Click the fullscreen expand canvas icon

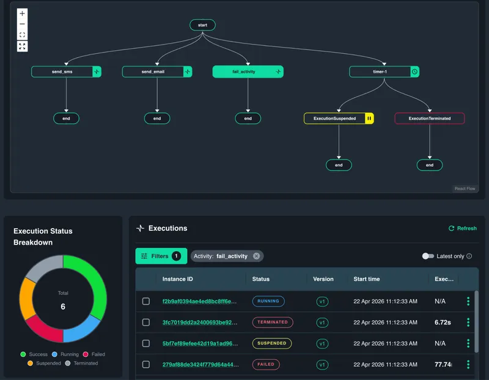tap(23, 46)
